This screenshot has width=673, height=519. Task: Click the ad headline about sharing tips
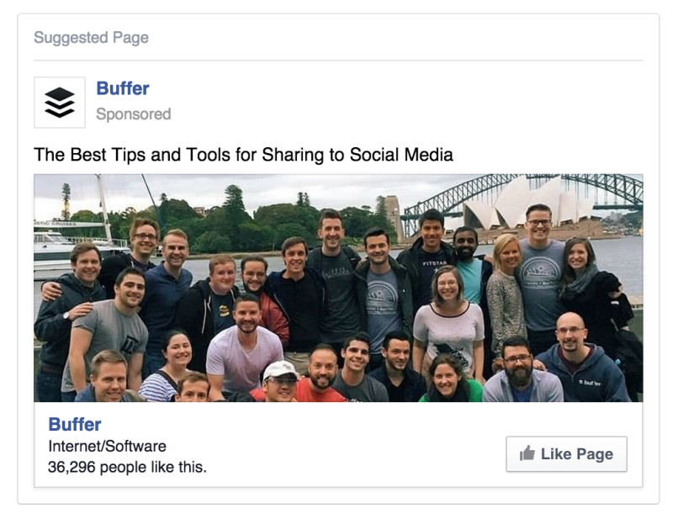243,155
